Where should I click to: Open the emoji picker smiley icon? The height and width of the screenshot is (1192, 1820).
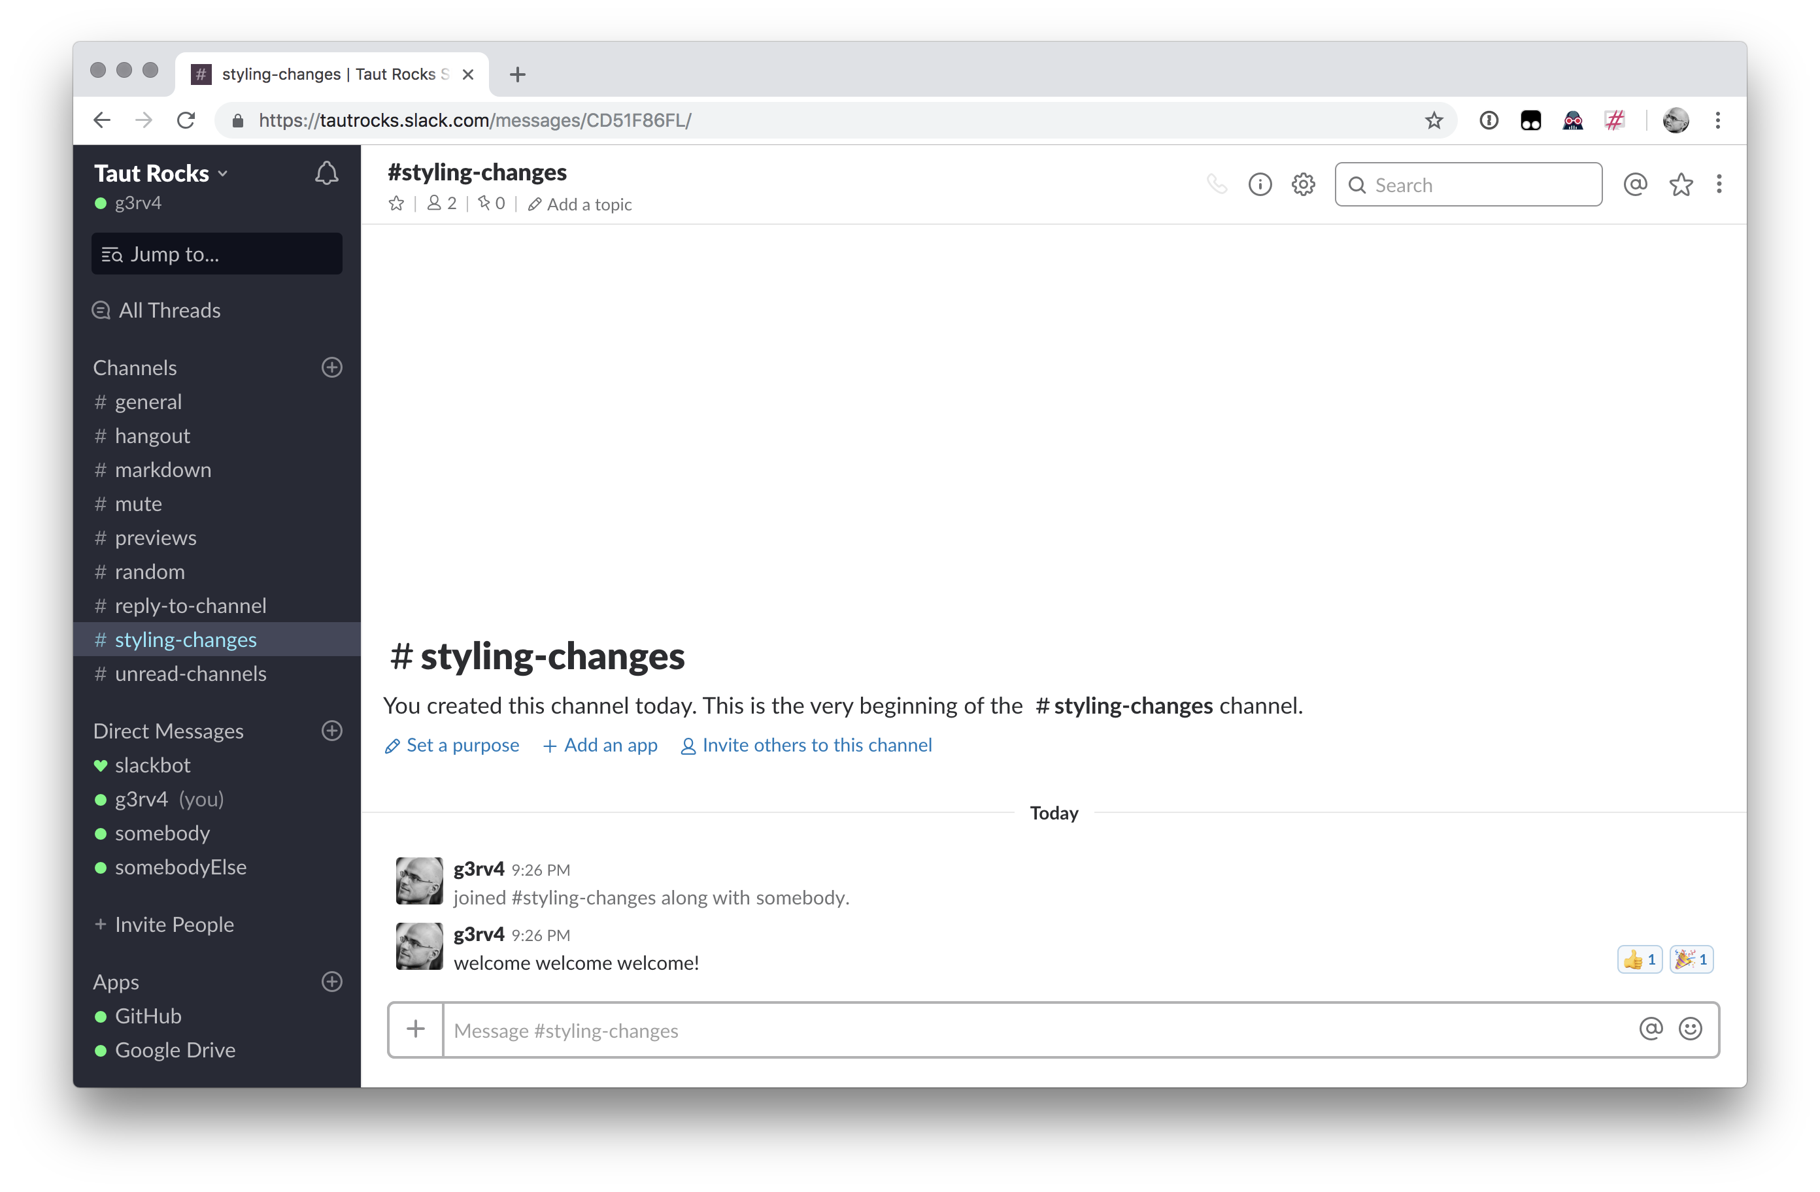pyautogui.click(x=1690, y=1029)
